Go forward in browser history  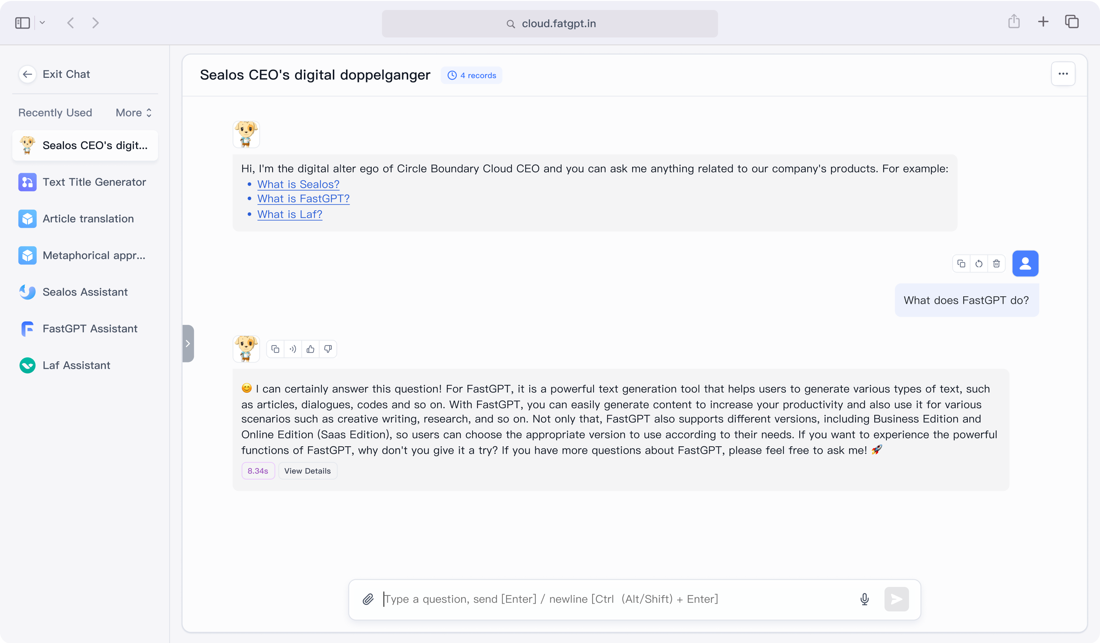point(96,23)
